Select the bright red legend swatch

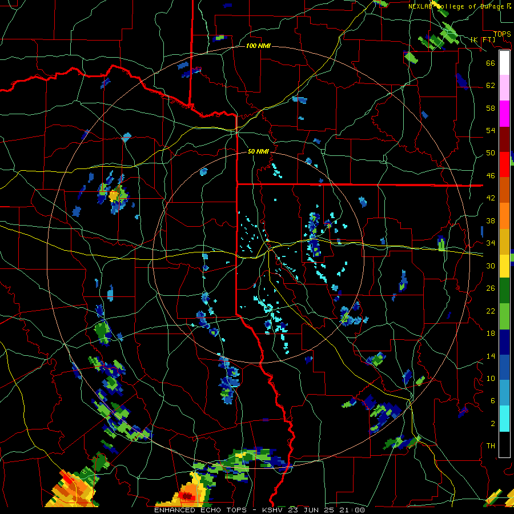point(504,164)
